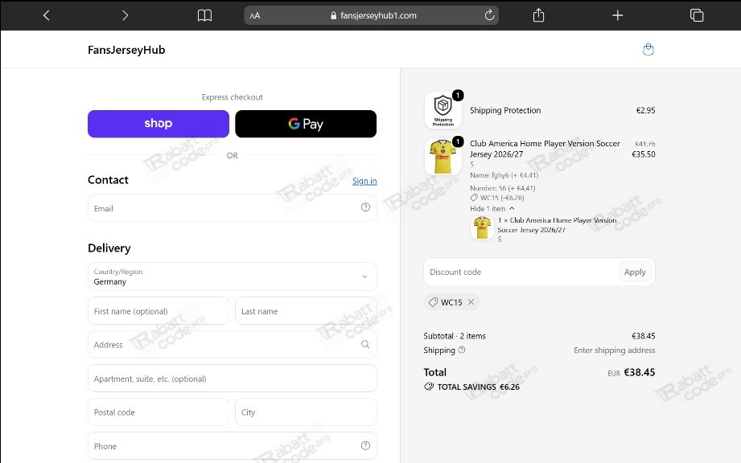Click the EUR €38.45 total amount
741x463 pixels.
[x=632, y=372]
